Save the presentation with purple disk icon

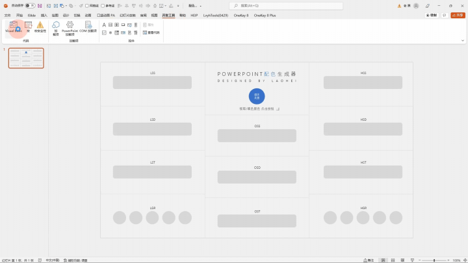(x=40, y=6)
